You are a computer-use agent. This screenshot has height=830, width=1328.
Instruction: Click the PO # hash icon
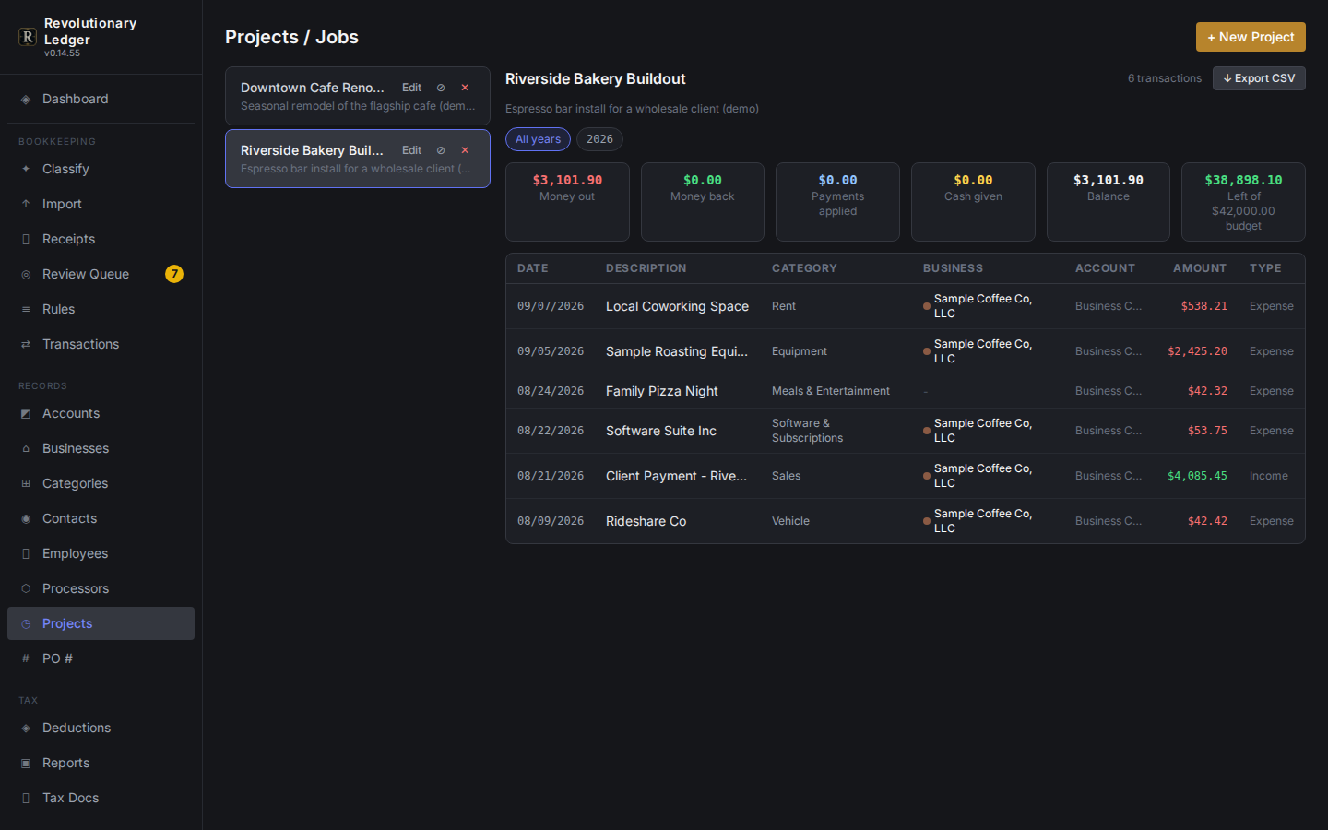(26, 659)
